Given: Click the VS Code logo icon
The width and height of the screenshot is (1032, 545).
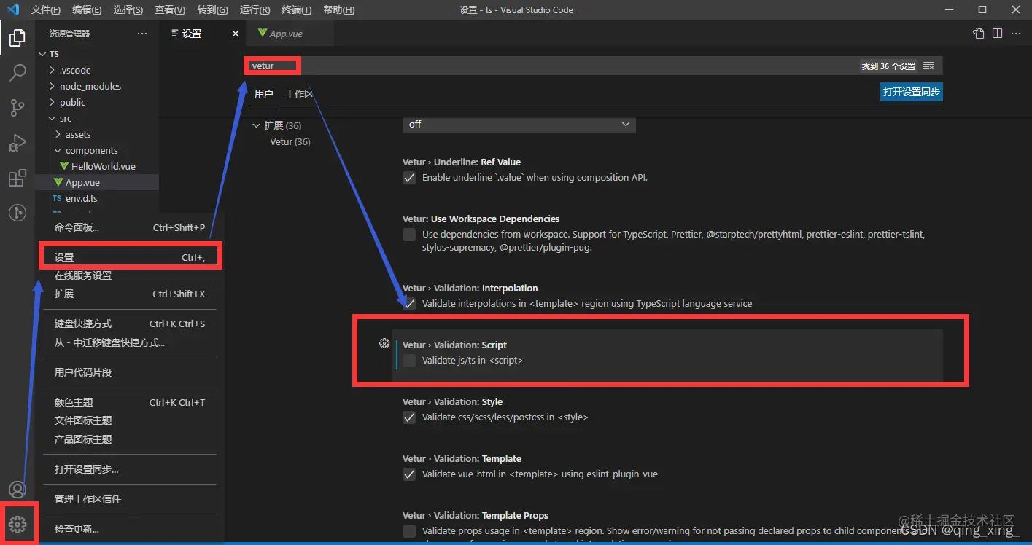Looking at the screenshot, I should (x=12, y=9).
